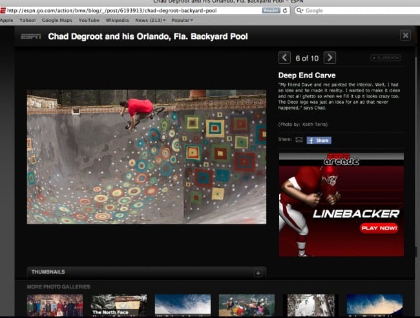
Task: Open the snowy slope gallery thumbnail
Action: 311,305
